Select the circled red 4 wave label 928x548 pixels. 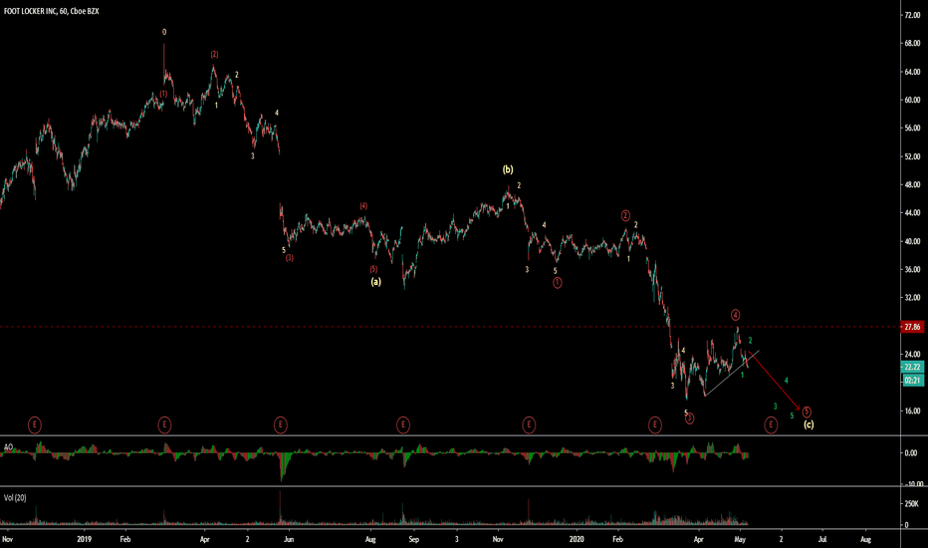coord(735,315)
